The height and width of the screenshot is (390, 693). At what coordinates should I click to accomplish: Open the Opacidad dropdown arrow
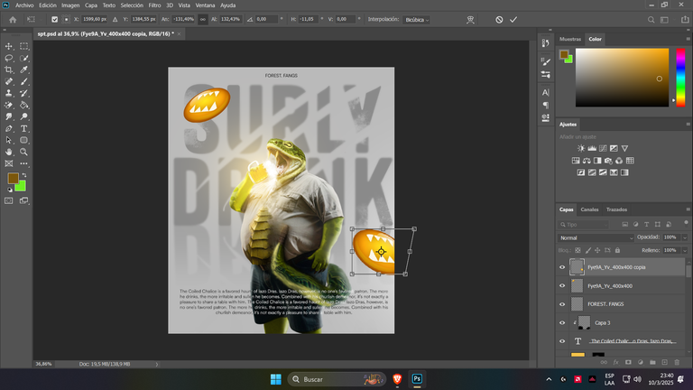(685, 237)
